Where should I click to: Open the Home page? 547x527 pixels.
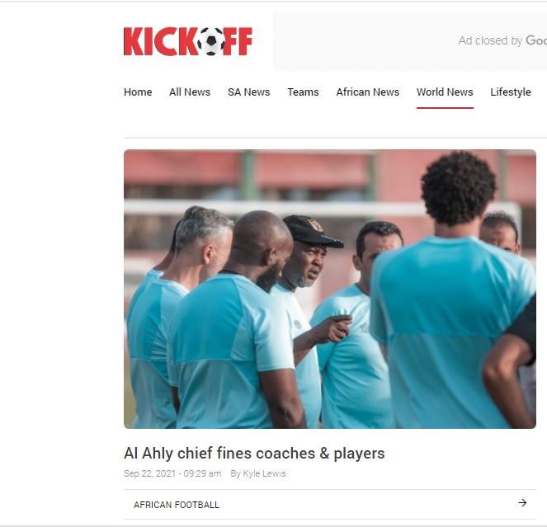(138, 92)
